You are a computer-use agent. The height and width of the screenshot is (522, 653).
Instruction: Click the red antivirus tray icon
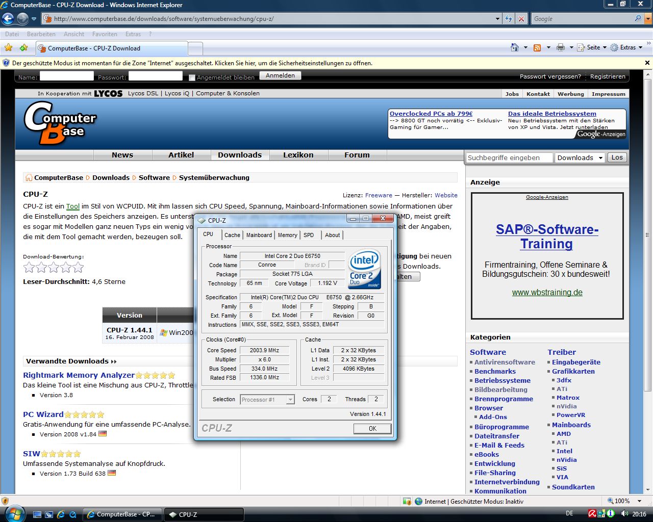click(x=592, y=513)
